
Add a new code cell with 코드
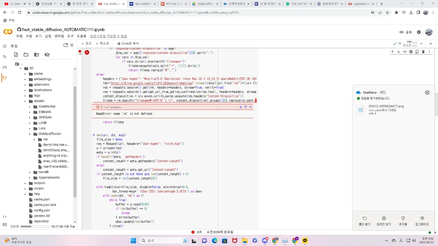click(87, 43)
